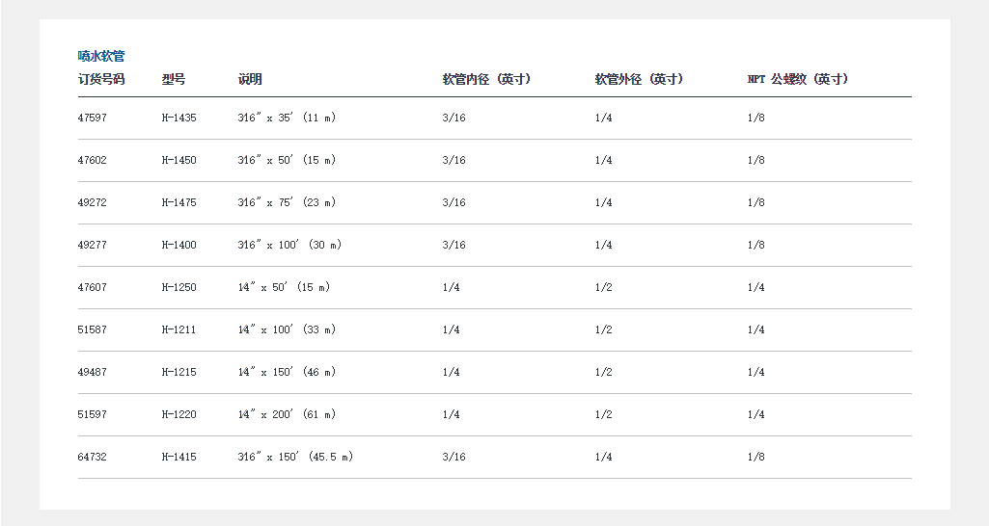This screenshot has height=526, width=989.
Task: Select order number 51597
Action: tap(93, 414)
